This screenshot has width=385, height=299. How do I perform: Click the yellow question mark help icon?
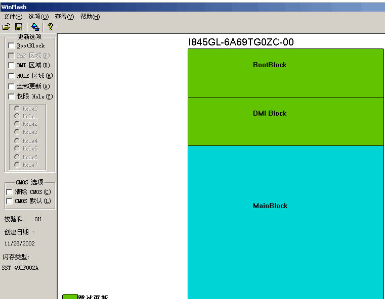(50, 27)
